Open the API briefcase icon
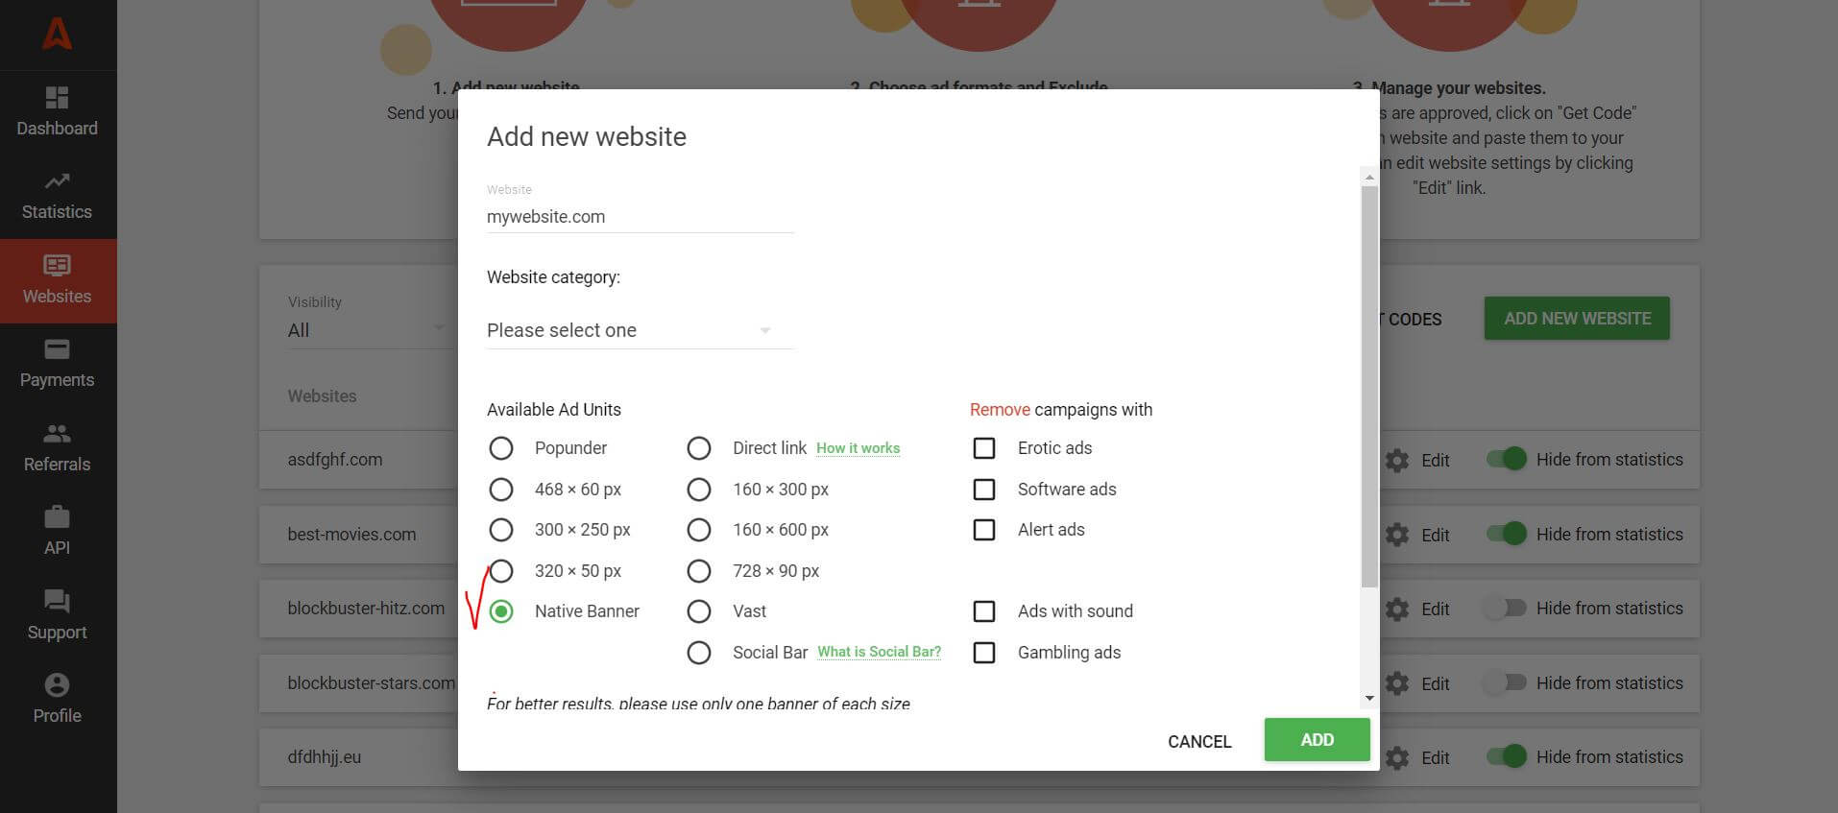 (x=57, y=517)
